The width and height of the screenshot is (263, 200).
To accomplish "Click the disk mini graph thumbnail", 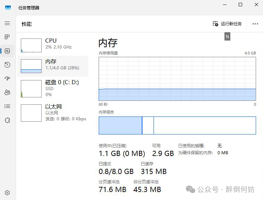I will coord(31,89).
